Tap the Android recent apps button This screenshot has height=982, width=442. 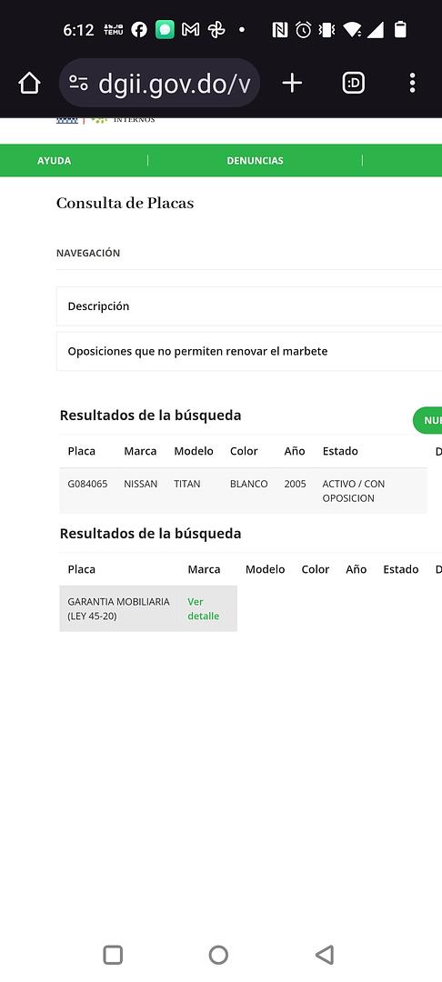click(x=113, y=955)
